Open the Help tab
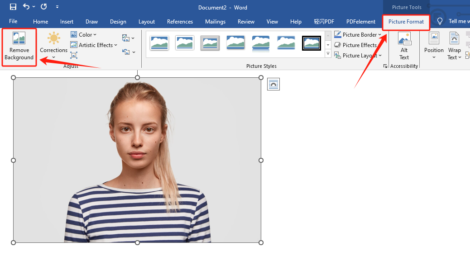470x256 pixels. tap(296, 22)
